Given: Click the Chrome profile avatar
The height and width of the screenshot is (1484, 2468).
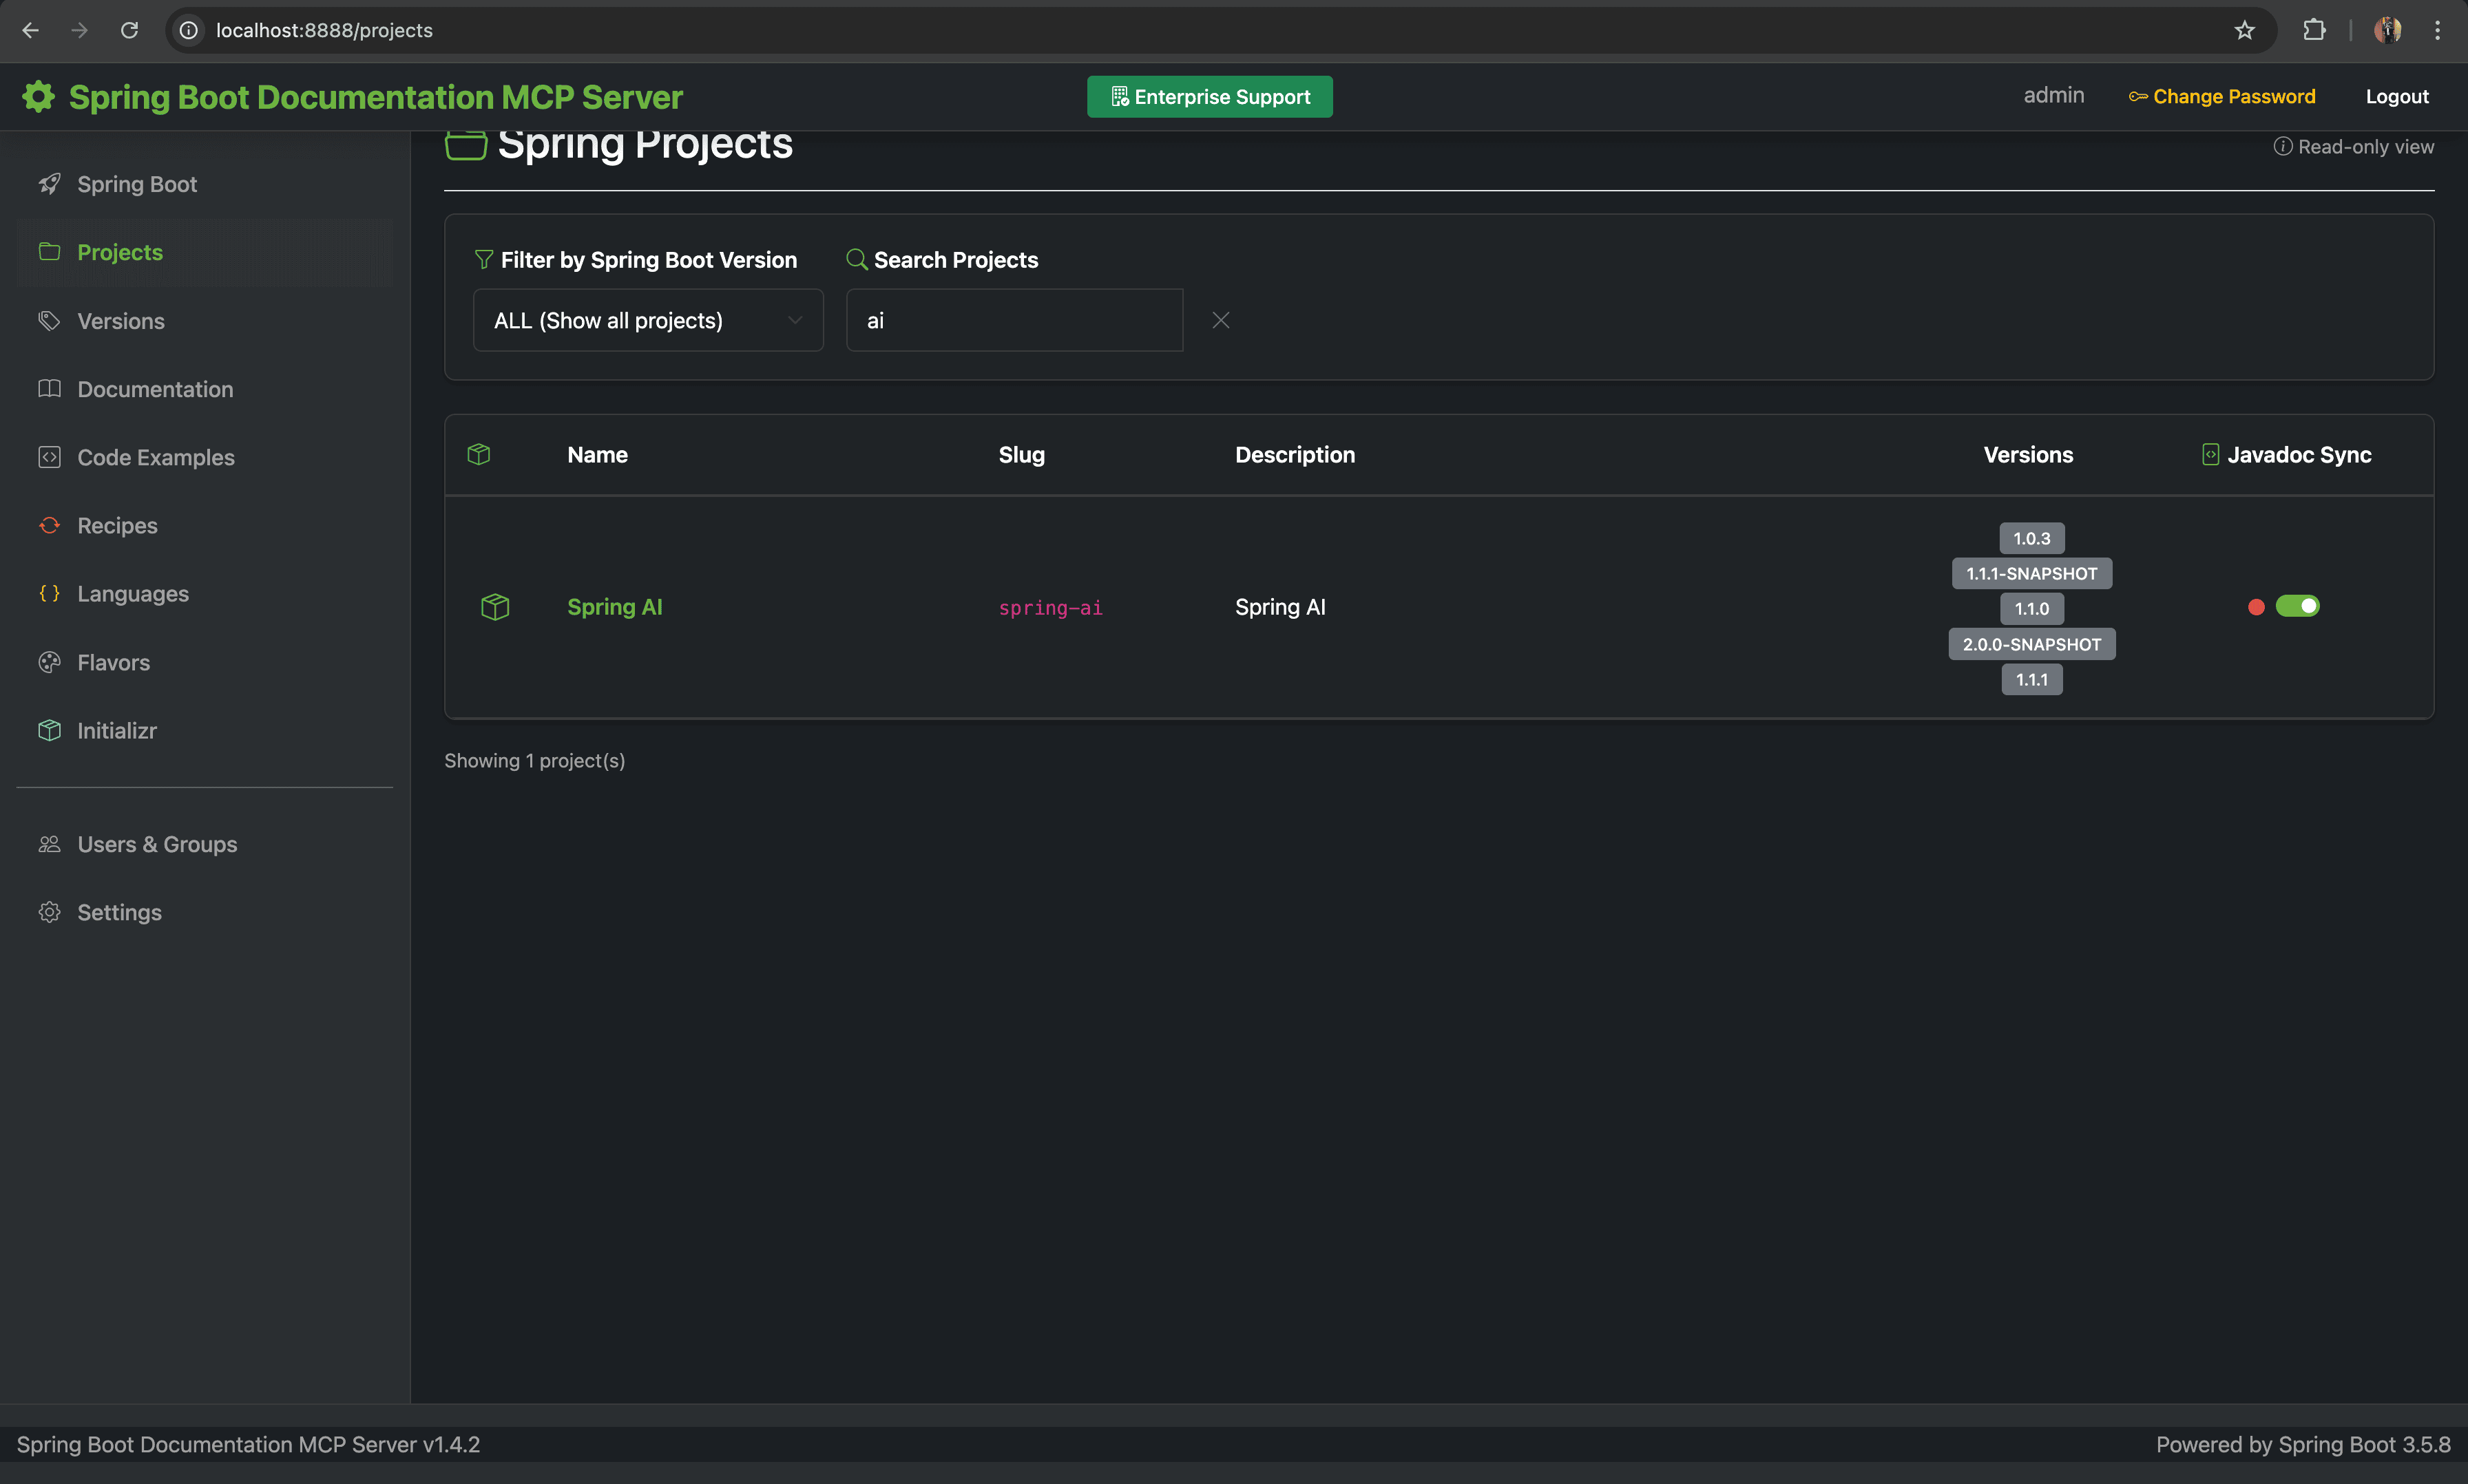Looking at the screenshot, I should click(x=2387, y=30).
